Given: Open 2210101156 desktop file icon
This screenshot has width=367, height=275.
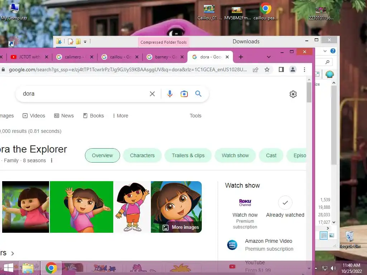Looking at the screenshot, I should pyautogui.click(x=321, y=13).
